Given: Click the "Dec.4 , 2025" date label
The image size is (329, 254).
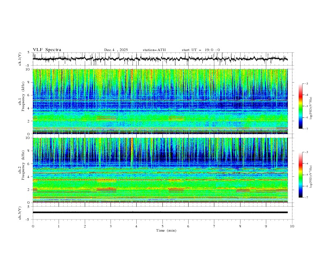Looking at the screenshot, I should tap(116, 50).
